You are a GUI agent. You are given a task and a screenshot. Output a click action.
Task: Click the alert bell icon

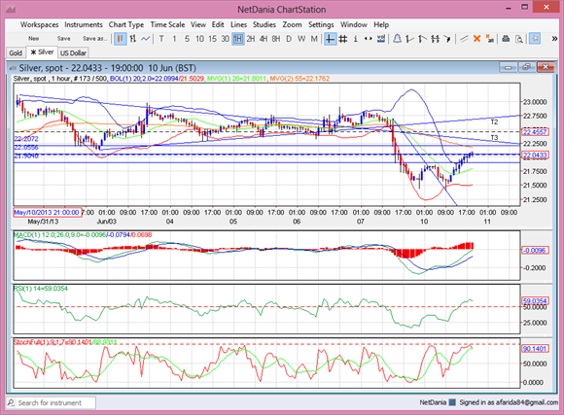tap(397, 39)
